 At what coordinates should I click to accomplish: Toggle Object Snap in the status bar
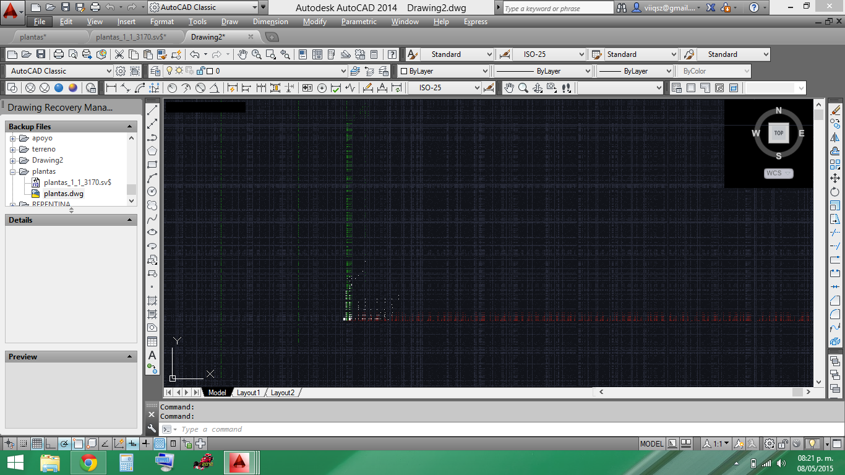coord(78,443)
